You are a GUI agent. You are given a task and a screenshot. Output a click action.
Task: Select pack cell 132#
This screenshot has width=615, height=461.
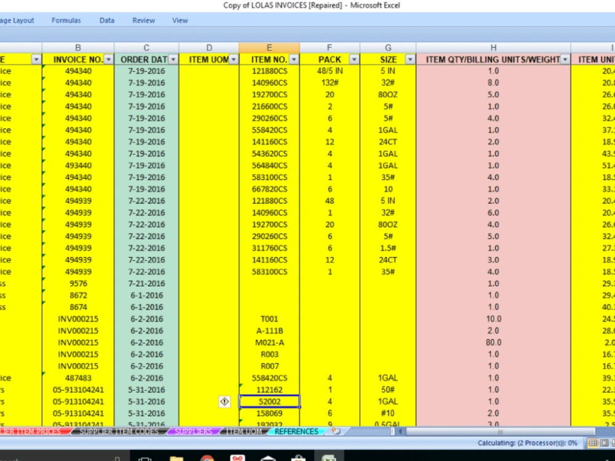330,83
